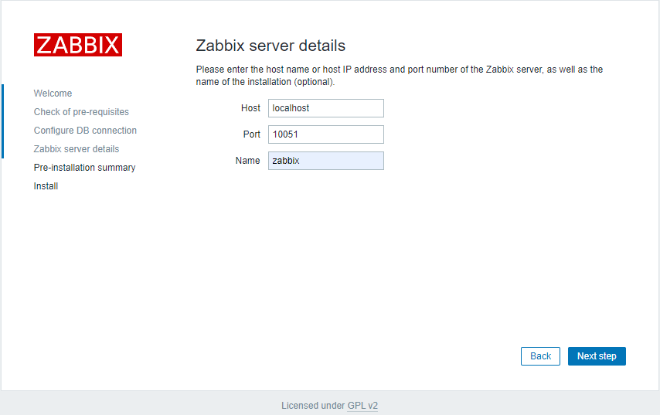Click the Zabbix logo
The width and height of the screenshot is (660, 415).
point(78,45)
